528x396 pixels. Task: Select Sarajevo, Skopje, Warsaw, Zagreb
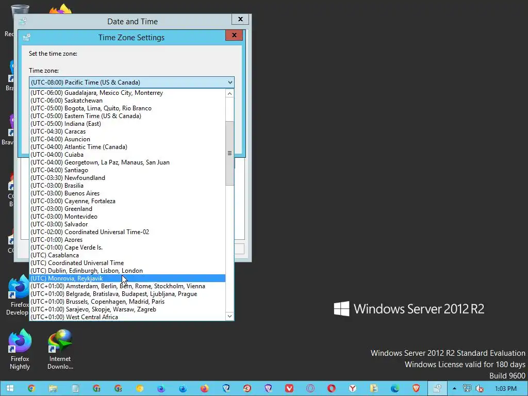(127, 309)
